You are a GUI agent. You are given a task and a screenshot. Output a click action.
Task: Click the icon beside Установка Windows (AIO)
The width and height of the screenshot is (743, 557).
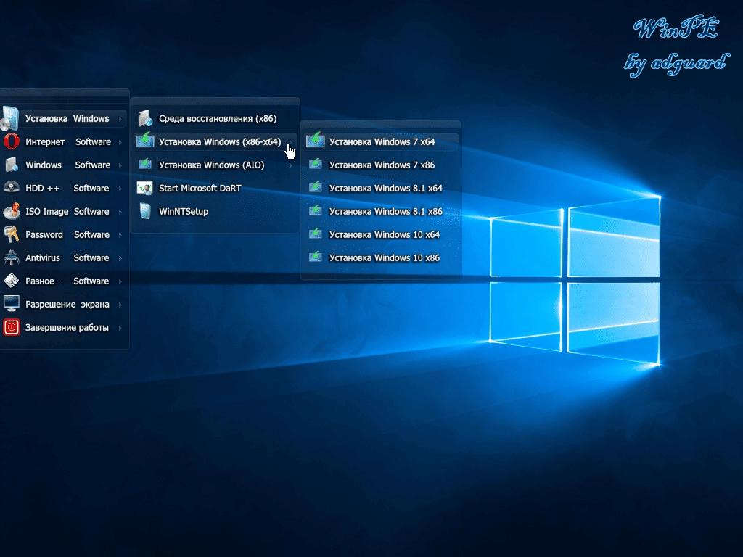point(145,165)
